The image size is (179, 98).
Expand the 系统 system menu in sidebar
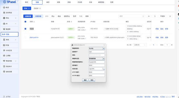(10, 40)
